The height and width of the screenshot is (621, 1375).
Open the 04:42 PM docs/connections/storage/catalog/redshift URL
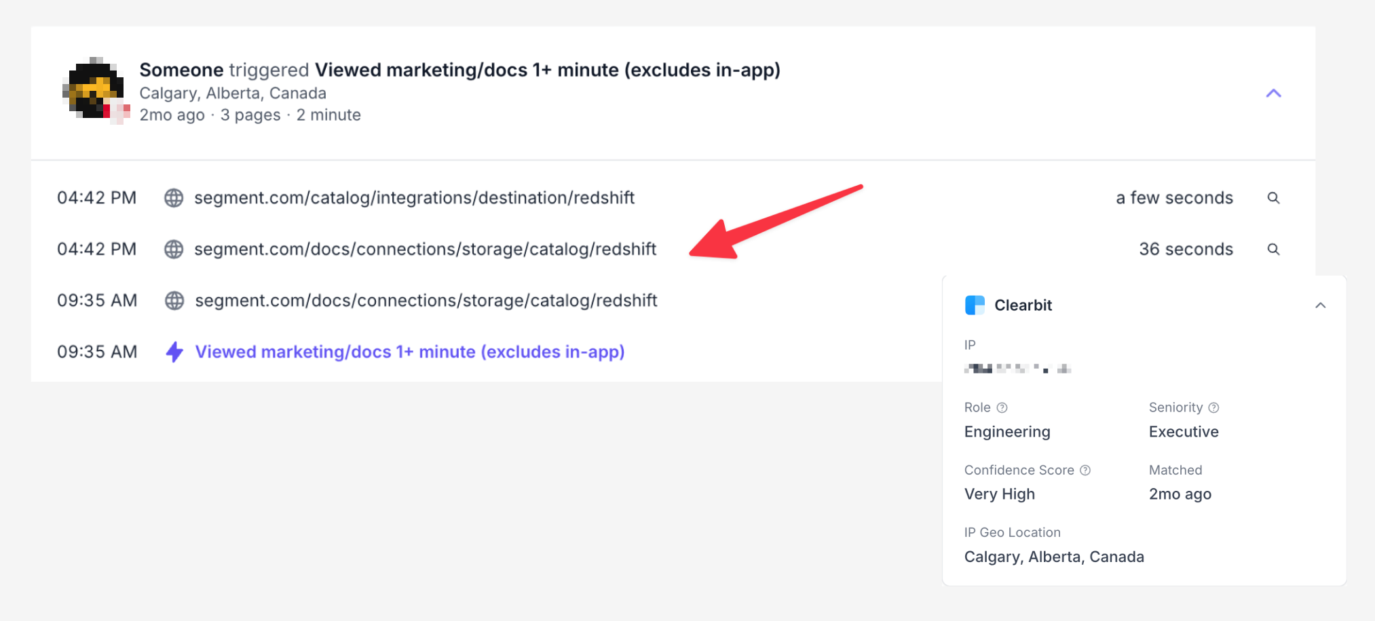tap(426, 249)
